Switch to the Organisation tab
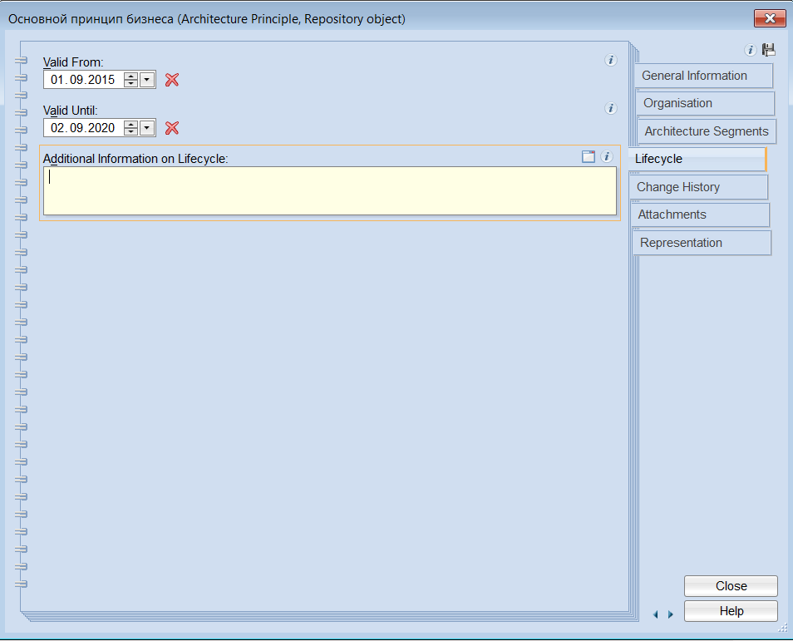Viewport: 793px width, 641px height. tap(705, 103)
